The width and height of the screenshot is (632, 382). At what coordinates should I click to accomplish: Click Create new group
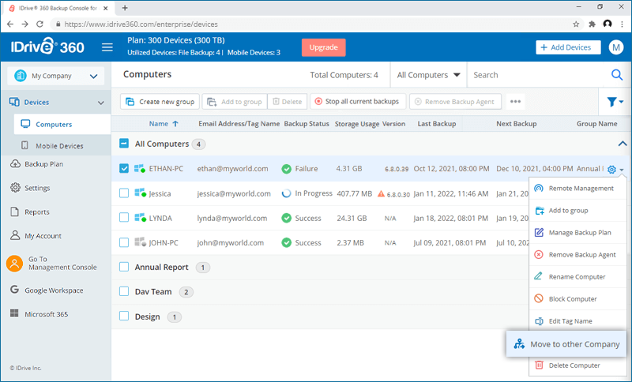click(160, 102)
